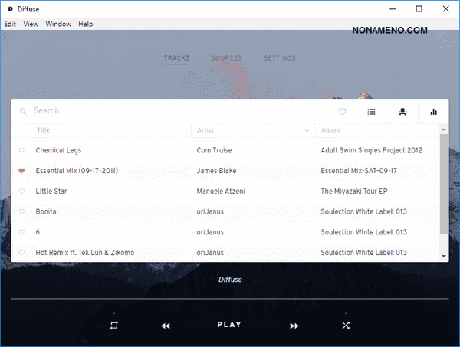Go to the Settings tab

[280, 58]
